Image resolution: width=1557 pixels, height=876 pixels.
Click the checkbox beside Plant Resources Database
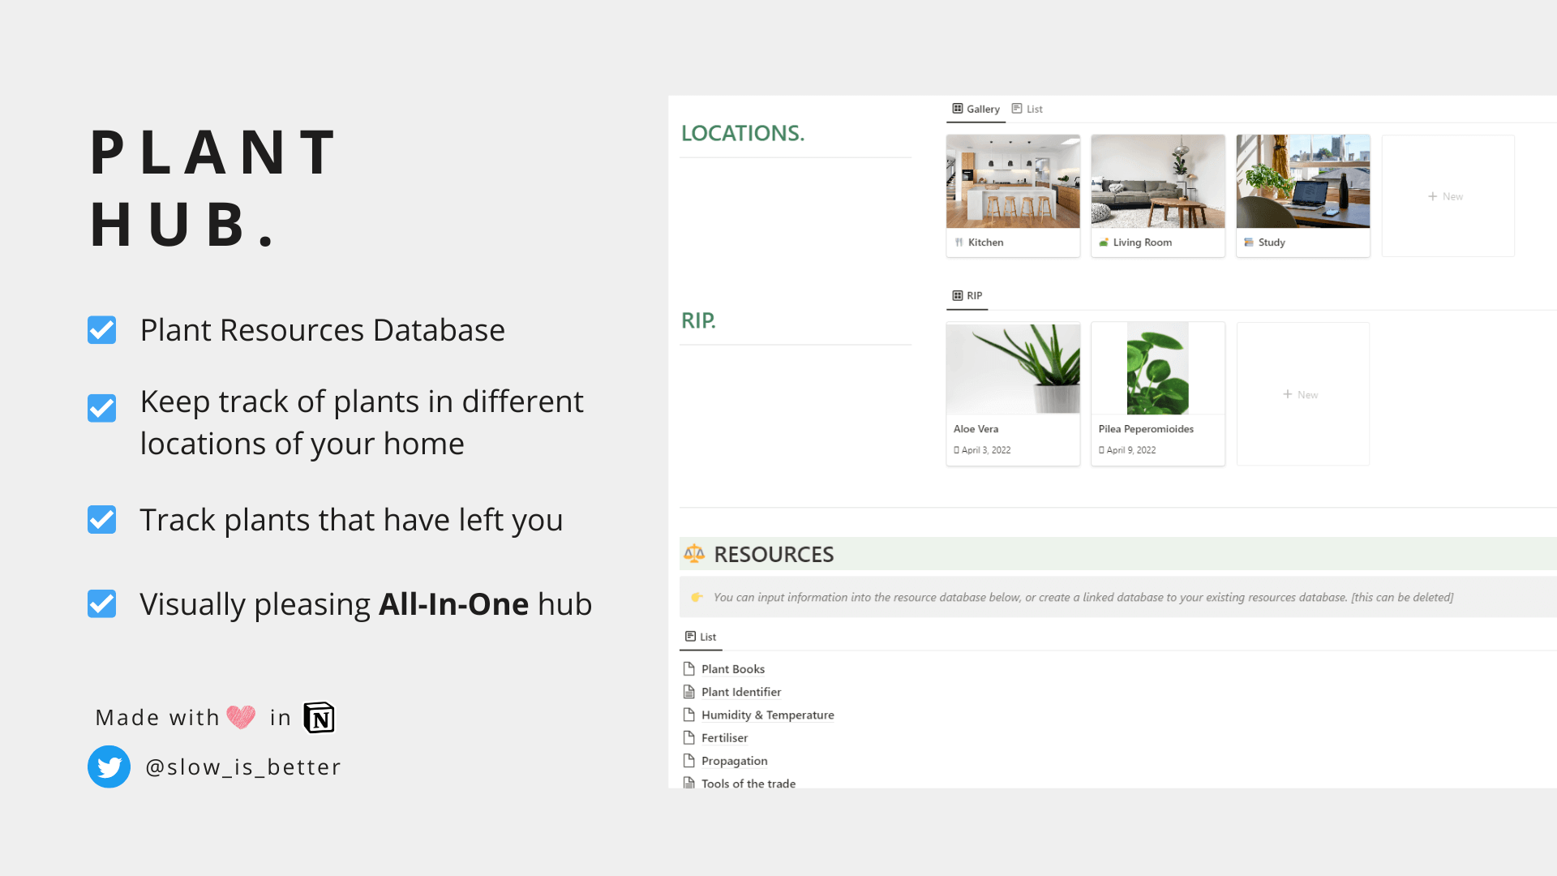coord(101,329)
